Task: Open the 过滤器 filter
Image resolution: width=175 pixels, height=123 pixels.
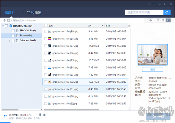Action: coord(34,12)
